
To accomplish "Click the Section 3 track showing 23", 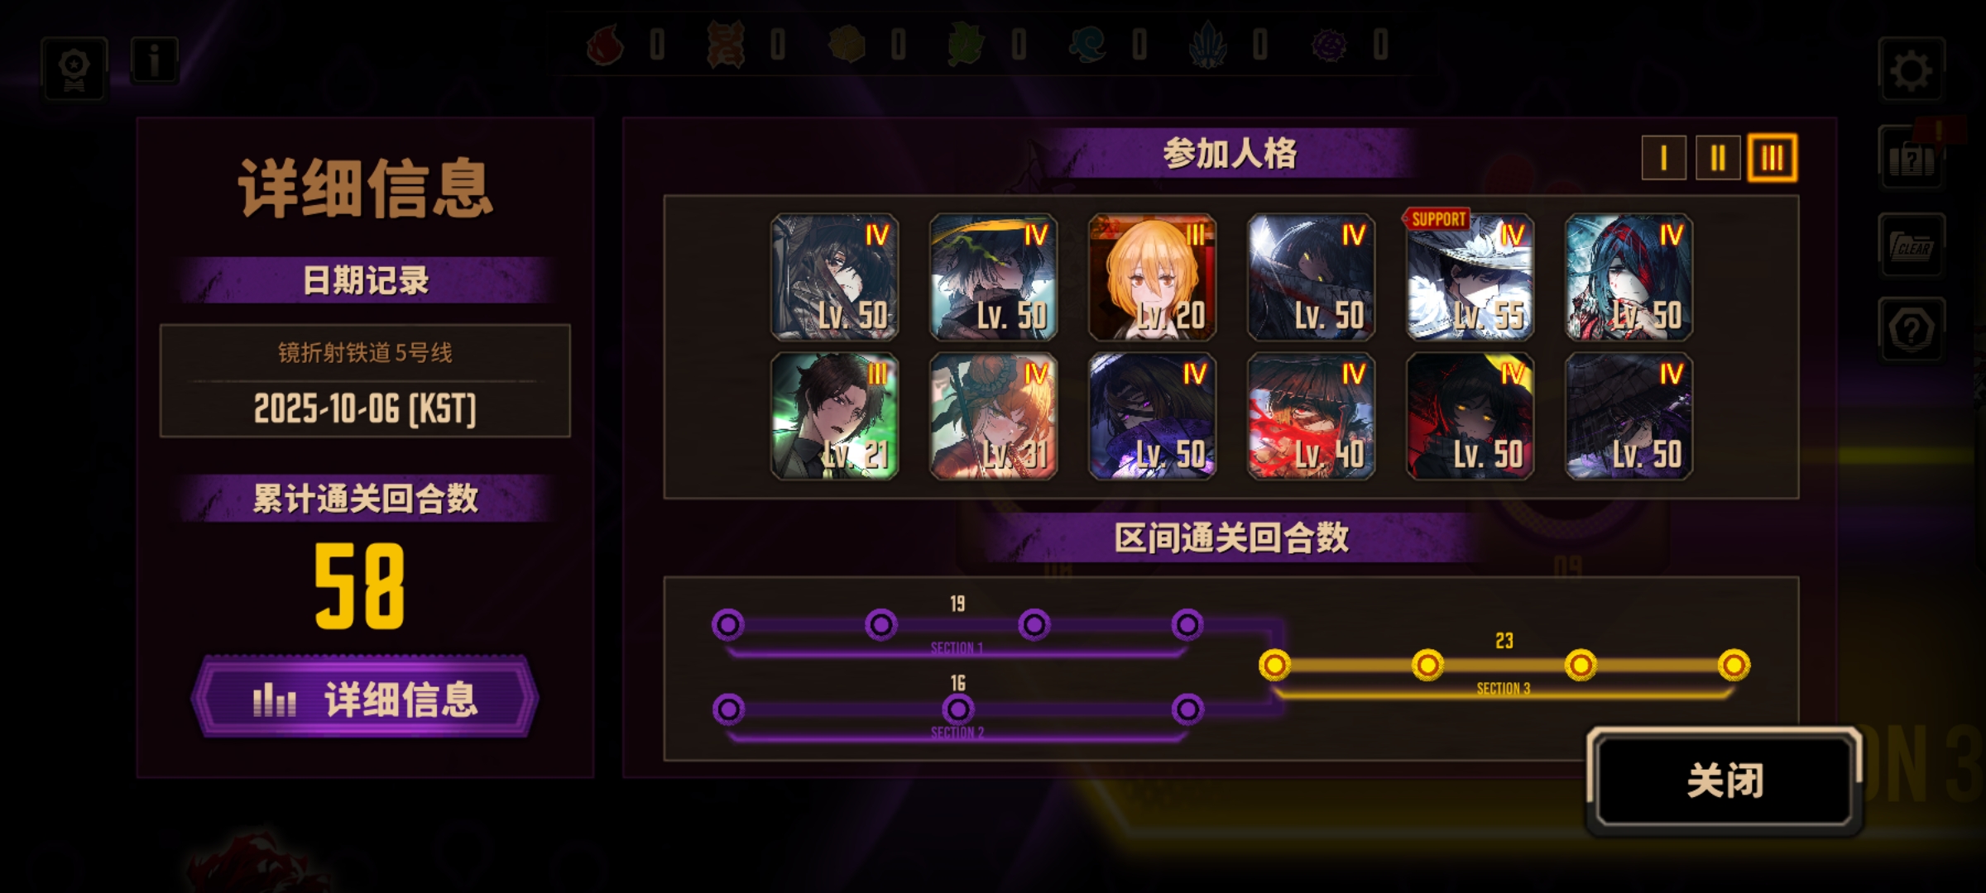I will coord(1504,665).
